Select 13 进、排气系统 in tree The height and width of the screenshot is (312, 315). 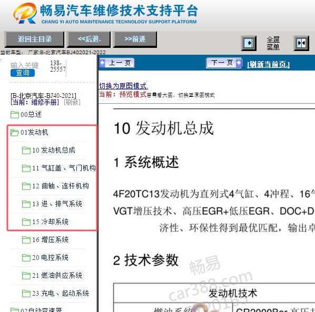[57, 204]
